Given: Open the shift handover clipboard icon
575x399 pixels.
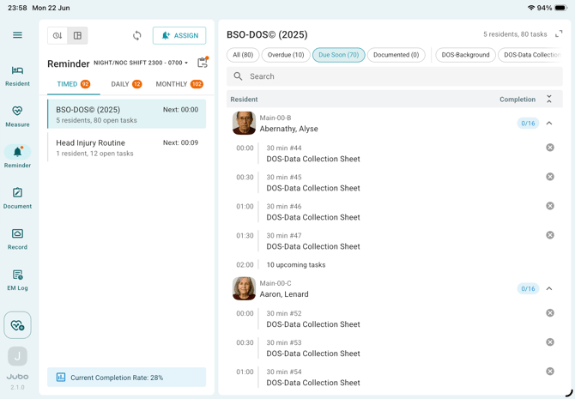Looking at the screenshot, I should click(203, 63).
